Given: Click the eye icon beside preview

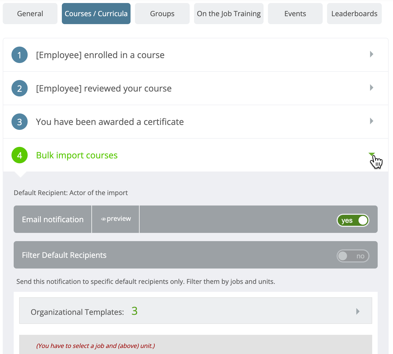Looking at the screenshot, I should (103, 219).
